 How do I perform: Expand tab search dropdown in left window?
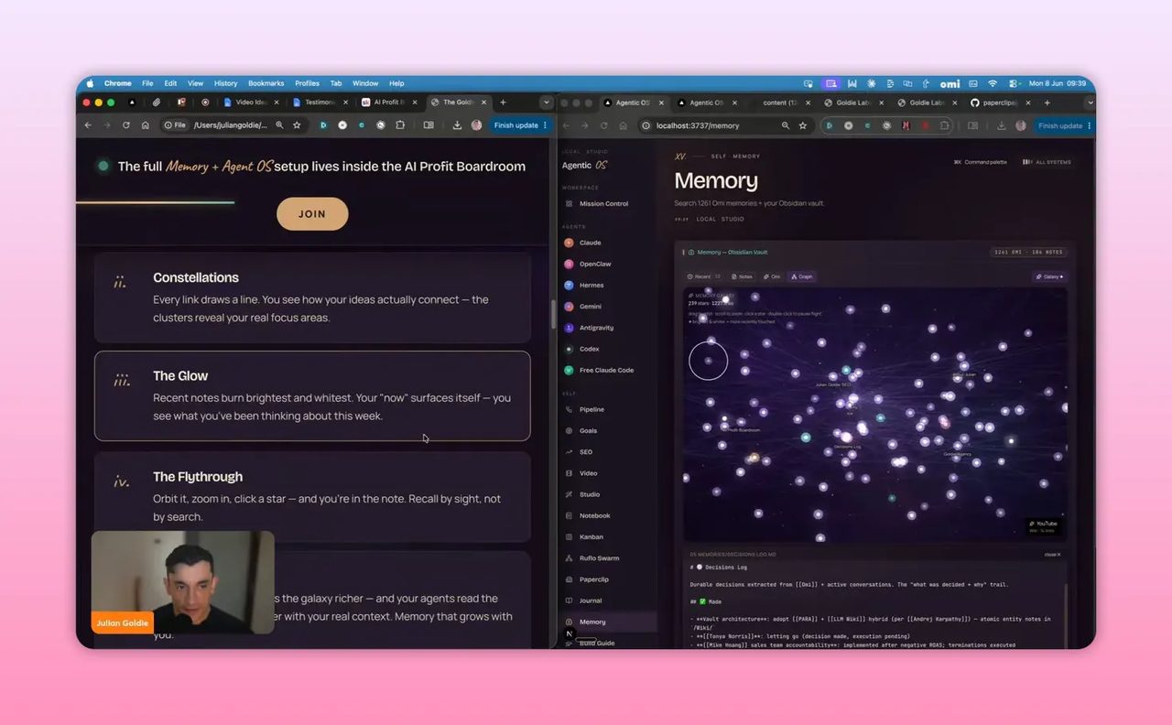(x=547, y=103)
